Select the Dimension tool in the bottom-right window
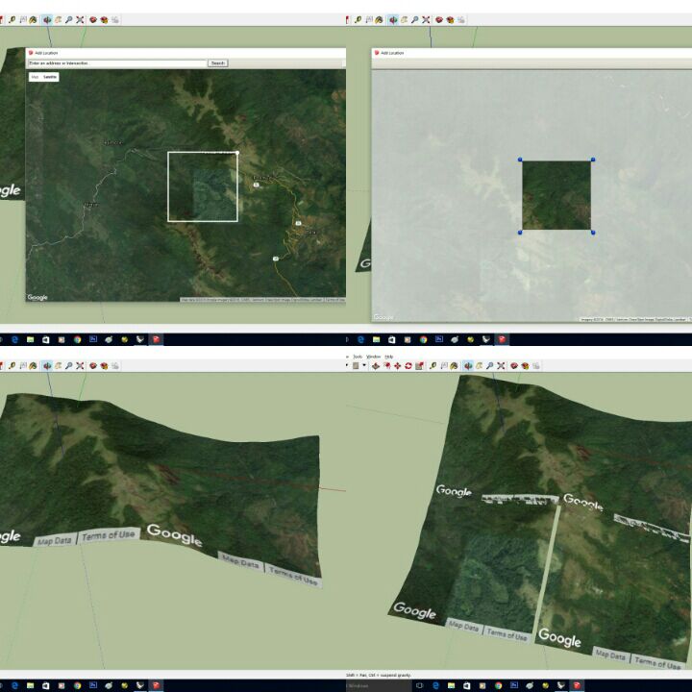692x692 pixels. [444, 366]
